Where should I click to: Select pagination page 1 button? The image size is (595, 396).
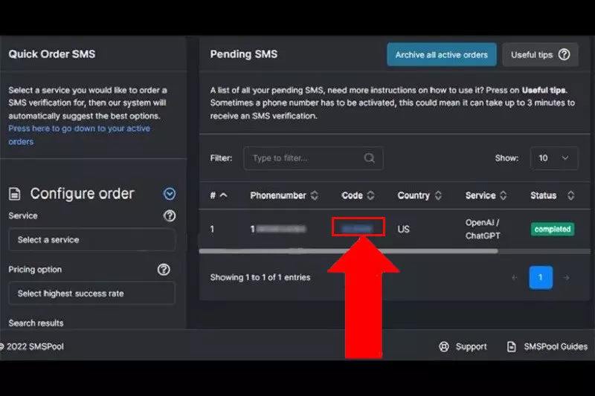click(x=541, y=277)
